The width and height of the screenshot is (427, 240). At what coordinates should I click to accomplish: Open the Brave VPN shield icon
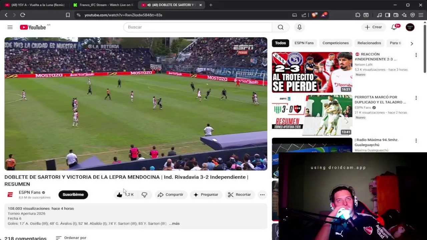(413, 15)
